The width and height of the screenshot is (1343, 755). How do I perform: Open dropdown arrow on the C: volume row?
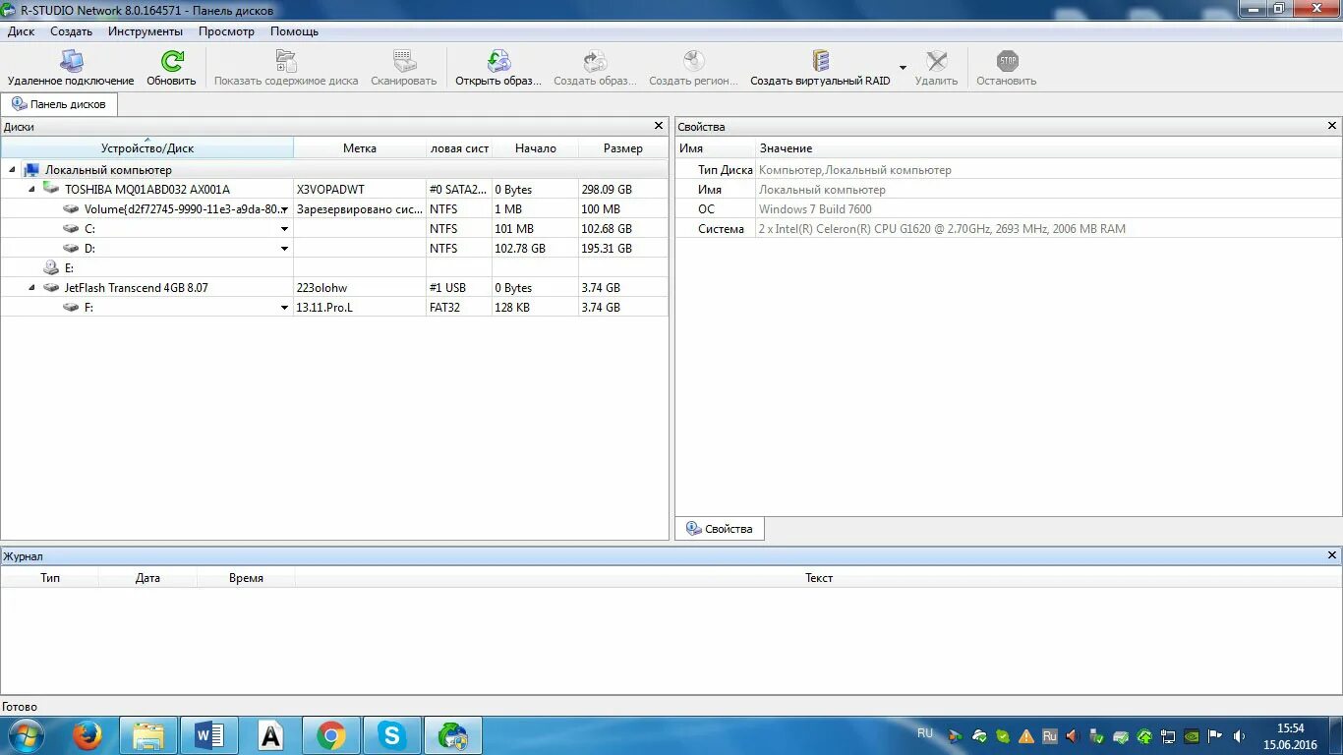pos(285,229)
